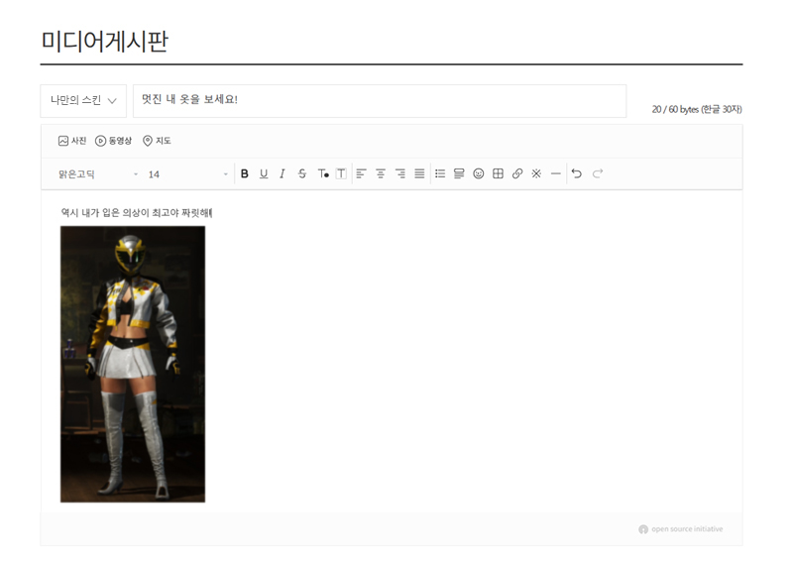Toggle bold formatting
Screen dimensions: 793x562
coord(244,173)
